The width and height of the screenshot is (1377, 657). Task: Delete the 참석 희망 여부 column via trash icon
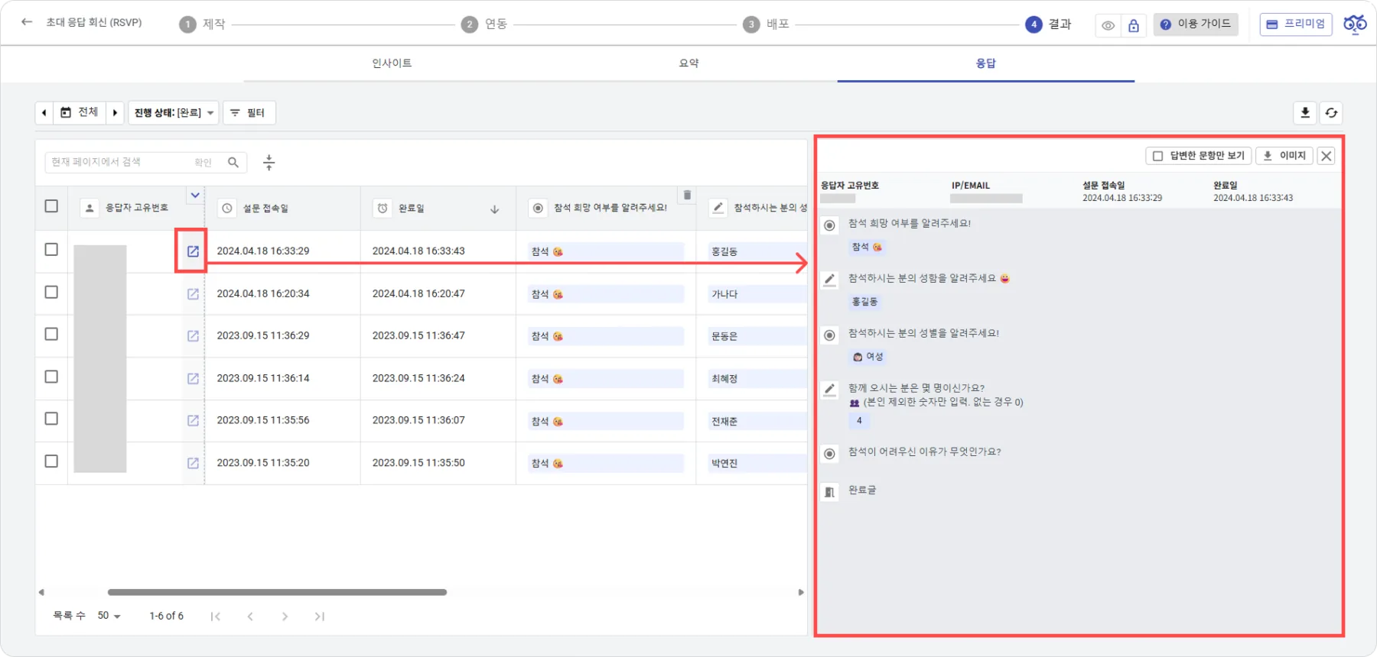(687, 195)
